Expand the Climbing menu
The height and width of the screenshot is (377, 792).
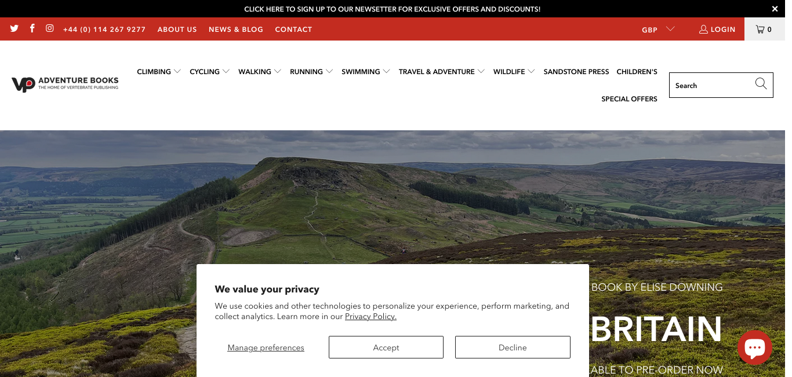click(159, 72)
